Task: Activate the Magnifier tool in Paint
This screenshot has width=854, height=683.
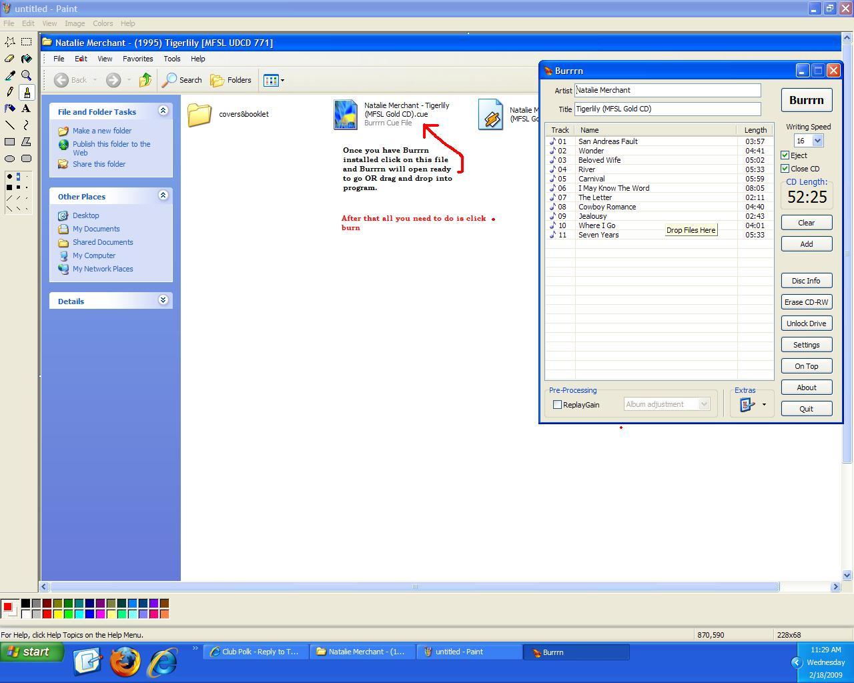Action: click(x=27, y=75)
